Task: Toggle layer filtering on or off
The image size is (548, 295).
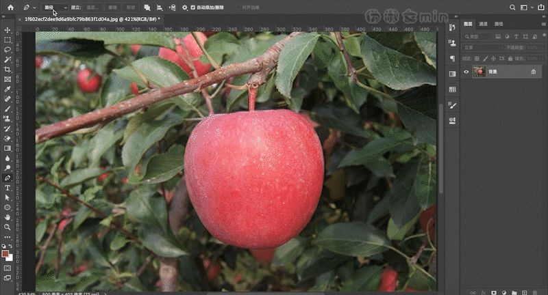Action: tap(545, 36)
